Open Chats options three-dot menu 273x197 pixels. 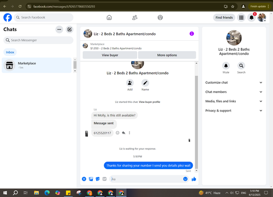tap(60, 29)
